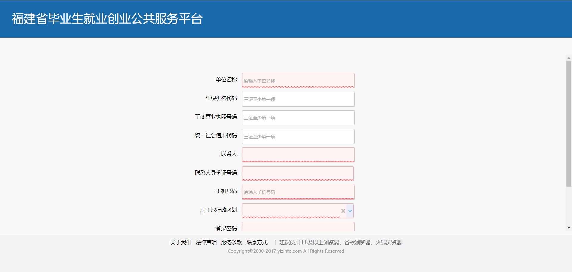
Task: Click the vertical scrollbar thumb
Action: (x=569, y=124)
